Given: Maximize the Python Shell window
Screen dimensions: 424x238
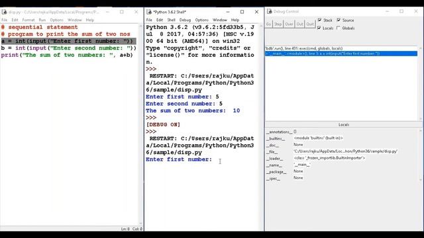Looking at the screenshot, I should (242, 12).
